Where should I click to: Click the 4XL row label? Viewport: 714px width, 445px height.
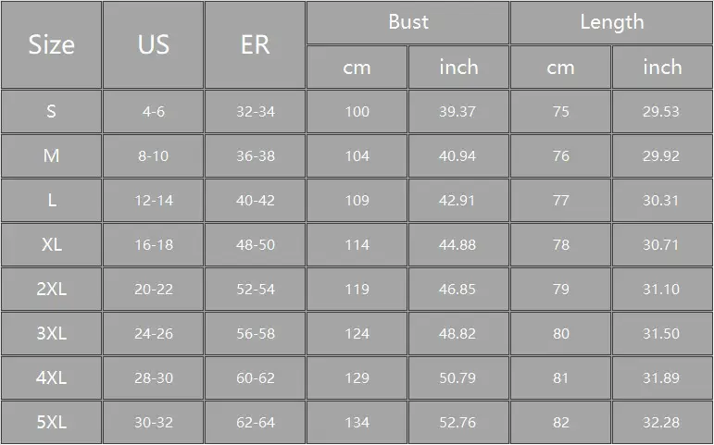(x=52, y=377)
